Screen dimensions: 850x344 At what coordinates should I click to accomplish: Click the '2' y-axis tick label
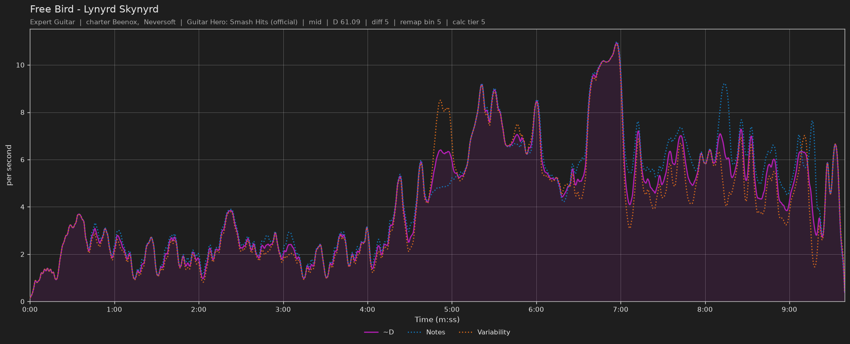(x=22, y=255)
